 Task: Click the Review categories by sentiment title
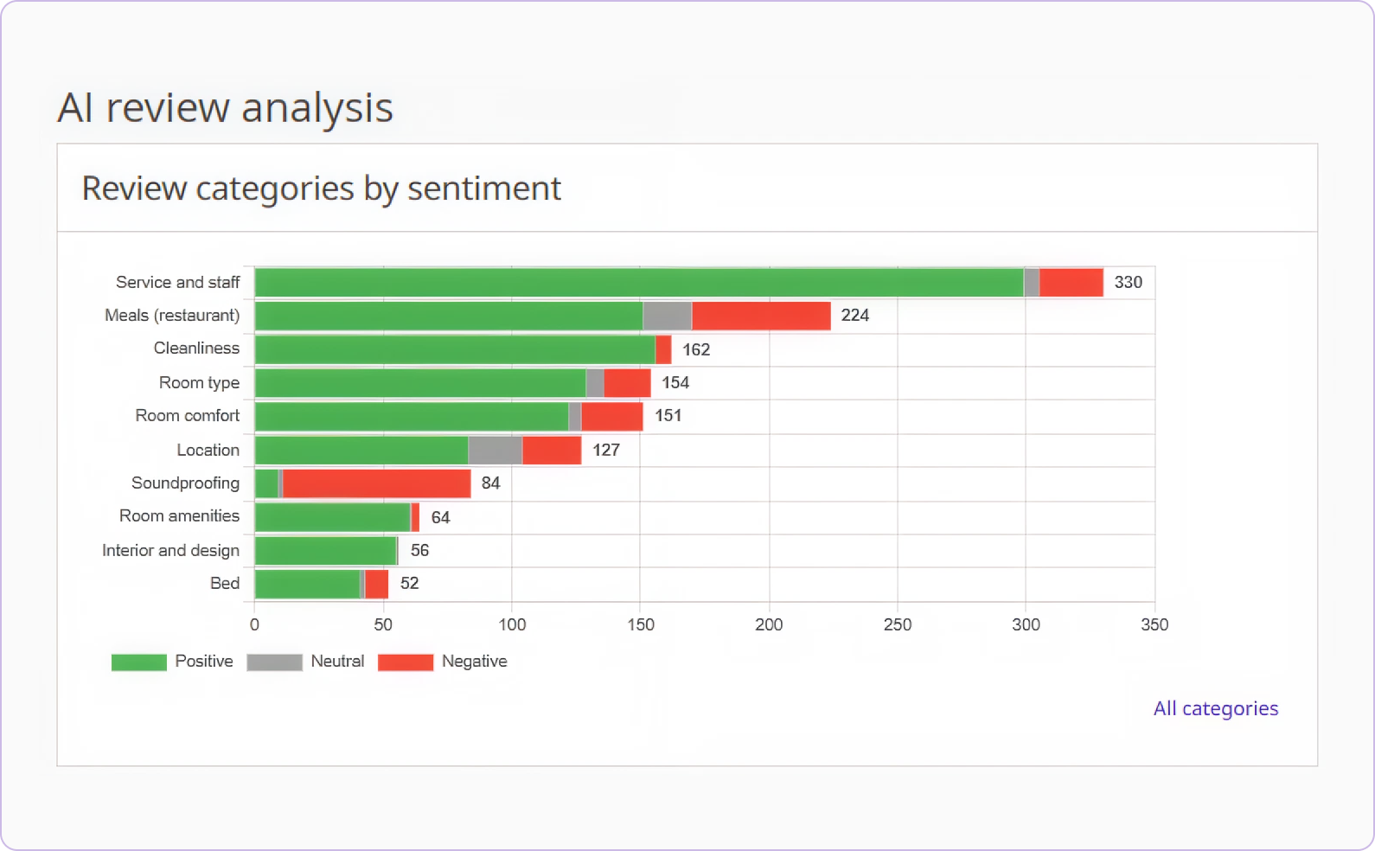[321, 188]
